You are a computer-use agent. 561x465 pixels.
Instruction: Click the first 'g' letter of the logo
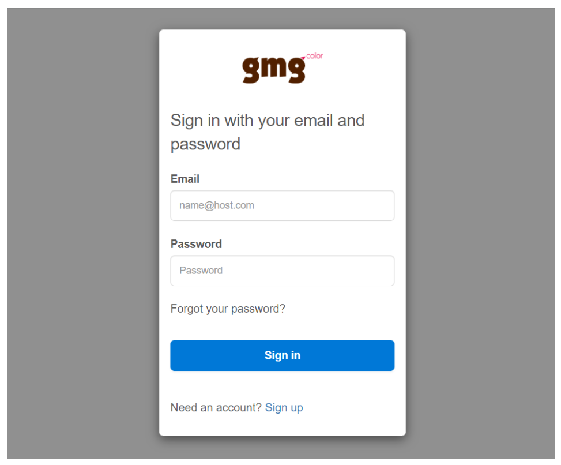(251, 70)
